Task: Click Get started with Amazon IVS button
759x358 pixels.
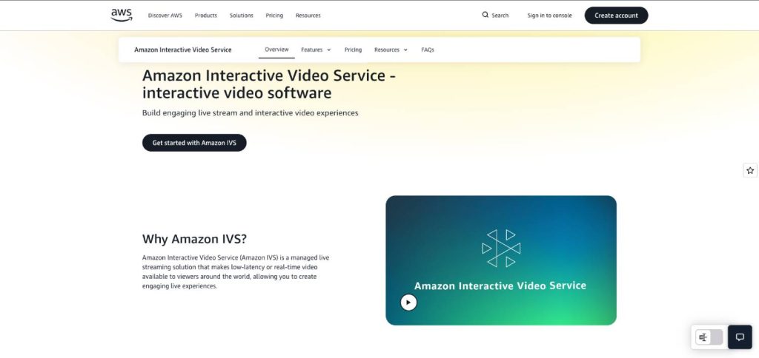Action: pyautogui.click(x=194, y=143)
